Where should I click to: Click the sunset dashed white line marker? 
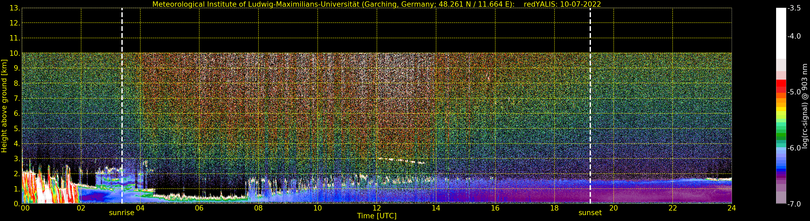click(590, 106)
